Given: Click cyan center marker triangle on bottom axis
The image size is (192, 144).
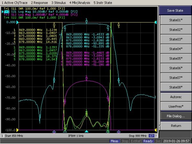Looking at the screenshot, I should tap(86, 132).
